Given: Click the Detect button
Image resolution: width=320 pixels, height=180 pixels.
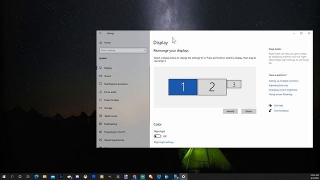Looking at the screenshot, I should (x=249, y=111).
